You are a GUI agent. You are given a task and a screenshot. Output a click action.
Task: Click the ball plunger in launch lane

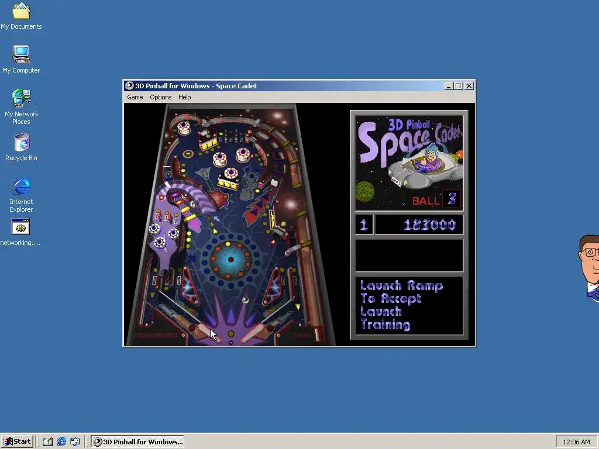point(317,334)
